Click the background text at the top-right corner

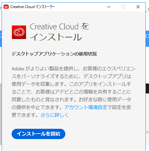pyautogui.click(x=147, y=10)
